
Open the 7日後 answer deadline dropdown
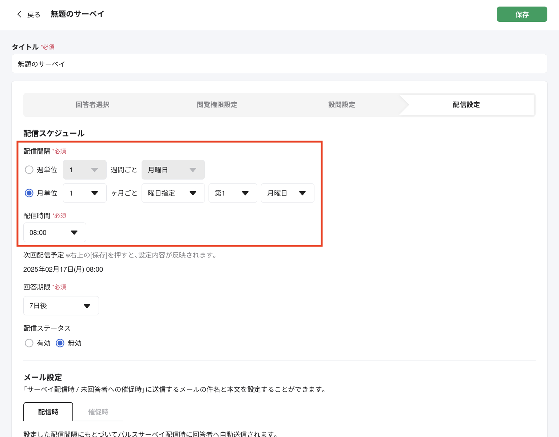click(61, 306)
